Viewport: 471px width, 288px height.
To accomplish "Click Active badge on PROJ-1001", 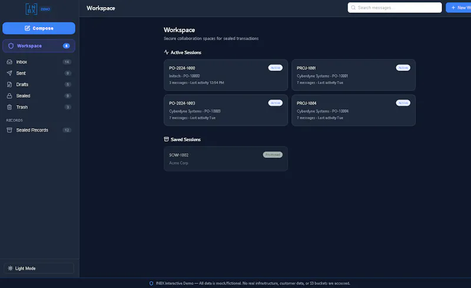I will (403, 68).
